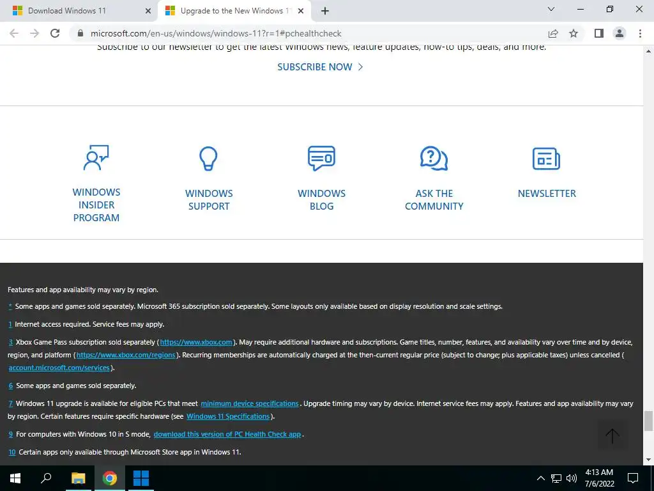
Task: Show hidden tray icons chevron
Action: tap(540, 478)
